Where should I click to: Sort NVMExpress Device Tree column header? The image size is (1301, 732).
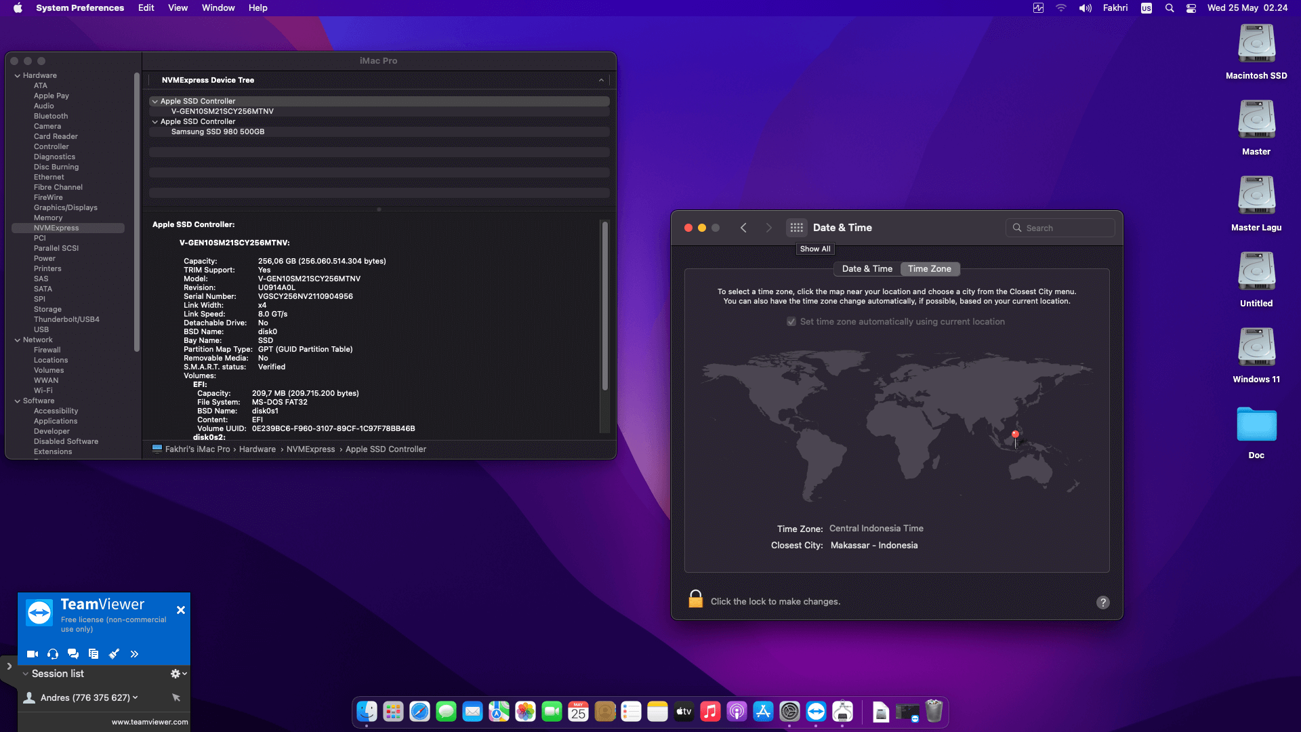pyautogui.click(x=379, y=80)
